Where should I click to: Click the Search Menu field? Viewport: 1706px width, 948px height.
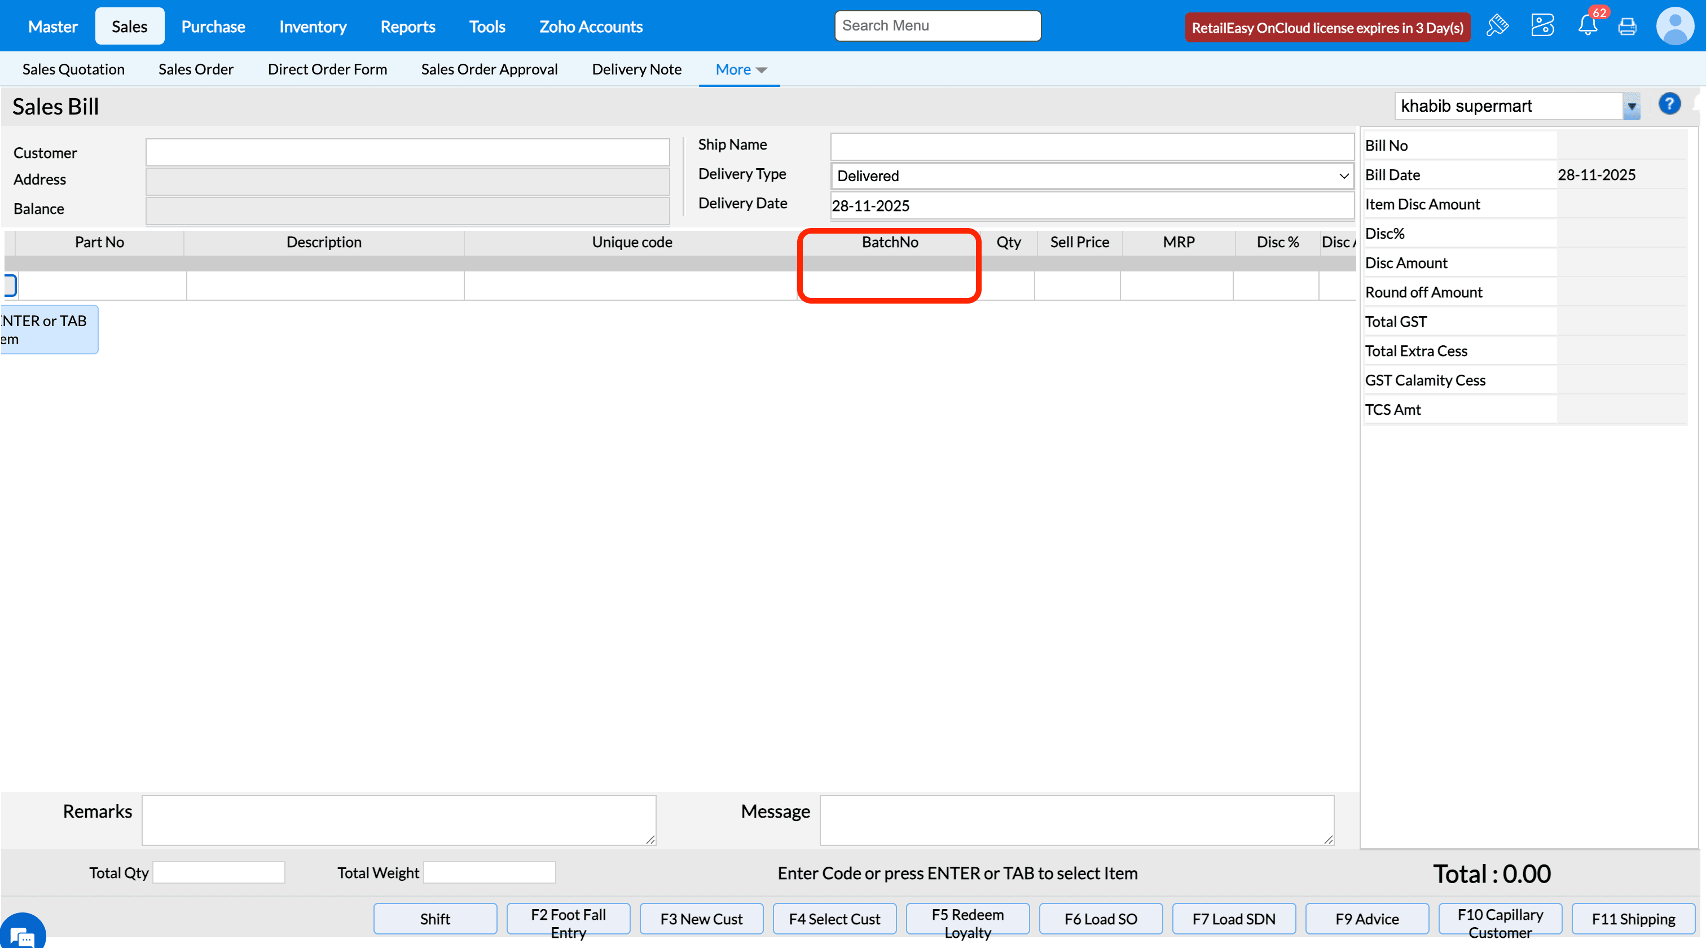click(937, 26)
